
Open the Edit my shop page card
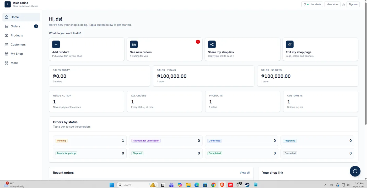click(320, 49)
